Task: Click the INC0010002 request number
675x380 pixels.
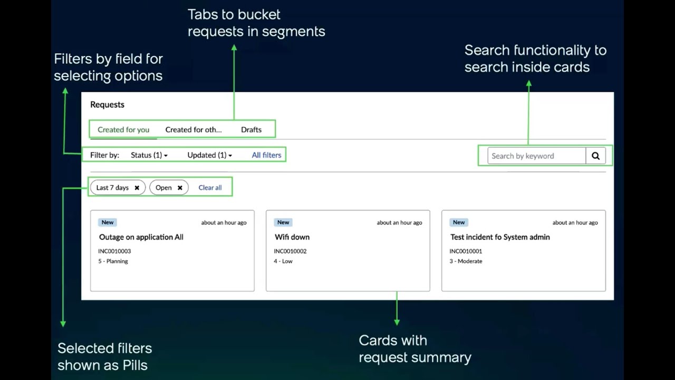Action: pyautogui.click(x=290, y=251)
